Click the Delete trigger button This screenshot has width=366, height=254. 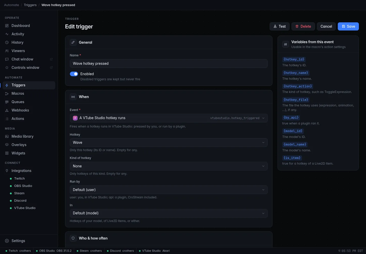tap(303, 26)
